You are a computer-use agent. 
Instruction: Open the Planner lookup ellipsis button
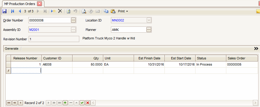coord(149,30)
